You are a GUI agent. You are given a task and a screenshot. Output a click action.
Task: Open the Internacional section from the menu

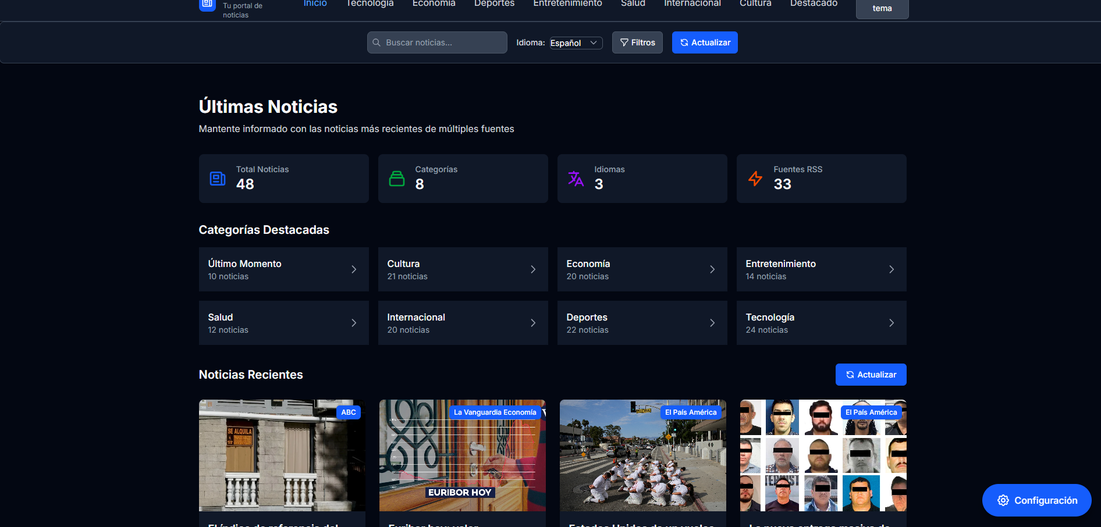[692, 3]
